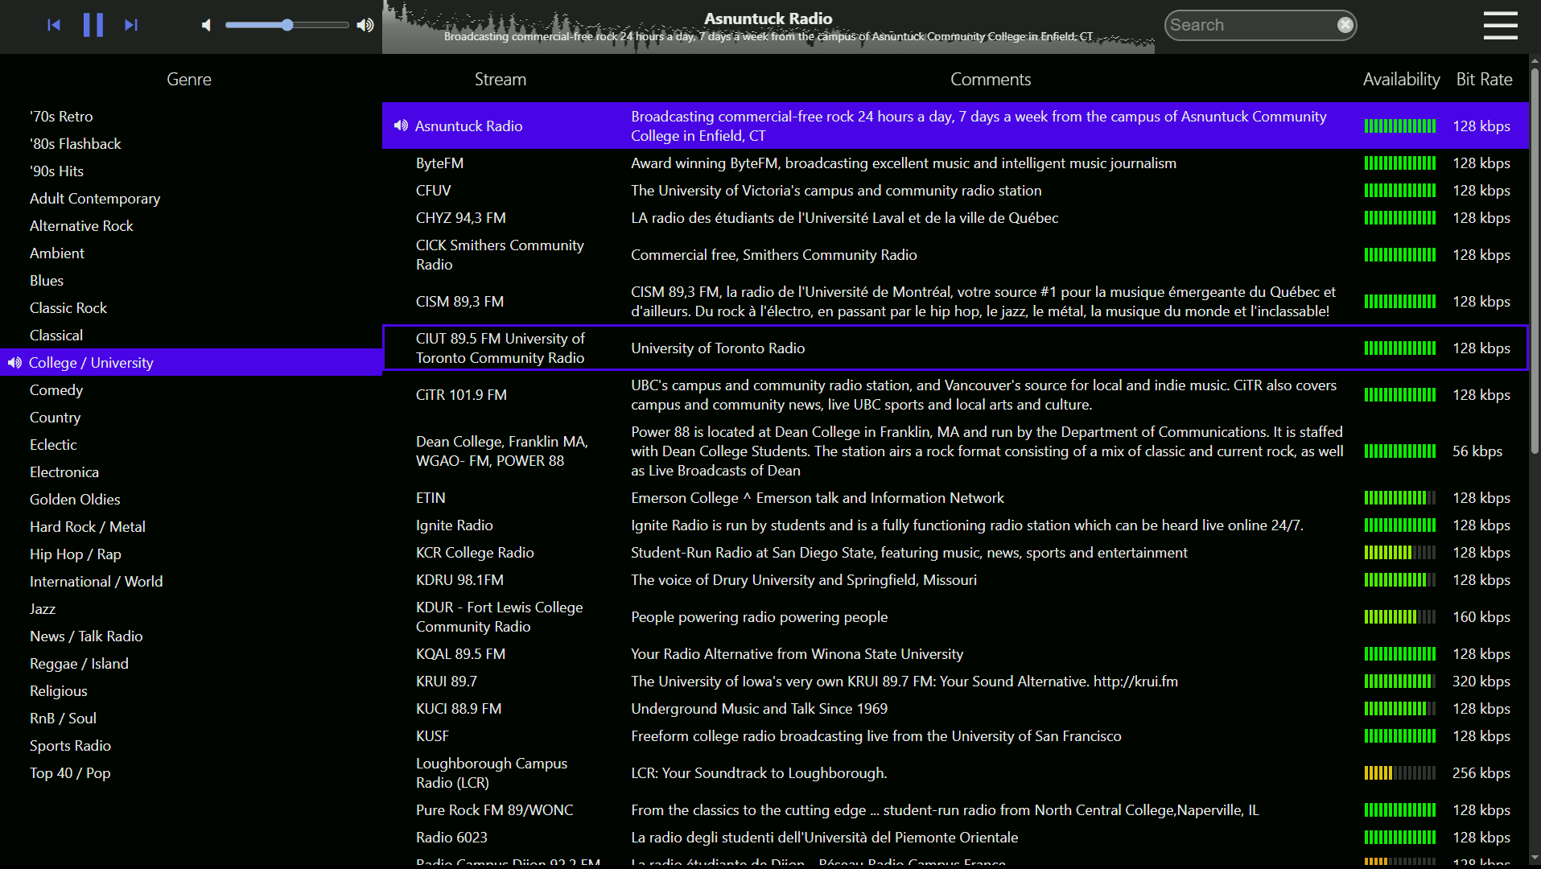
Task: Play KDUR Fort Lewis College Community Radio
Action: (x=955, y=616)
